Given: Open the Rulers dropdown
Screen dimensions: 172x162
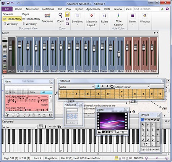Looking at the screenshot, I should (104, 19).
